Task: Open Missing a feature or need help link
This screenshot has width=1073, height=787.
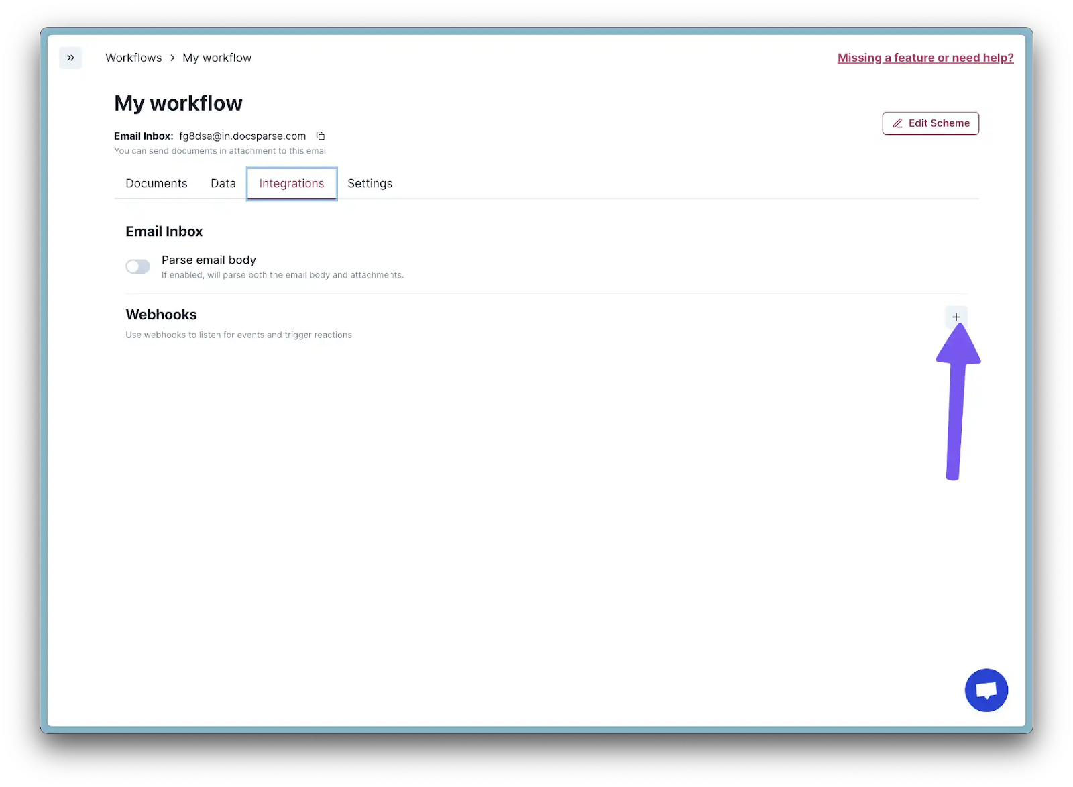Action: point(925,58)
